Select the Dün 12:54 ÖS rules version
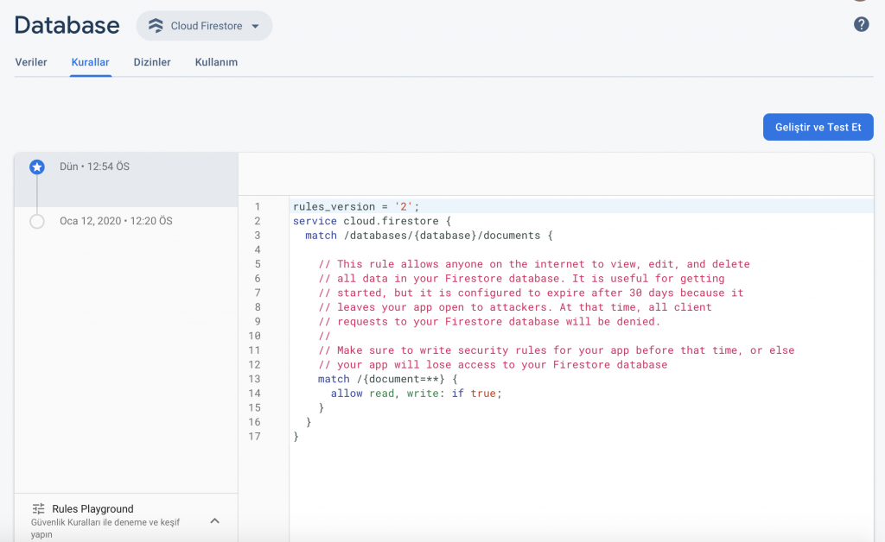The height and width of the screenshot is (542, 885). coord(95,167)
